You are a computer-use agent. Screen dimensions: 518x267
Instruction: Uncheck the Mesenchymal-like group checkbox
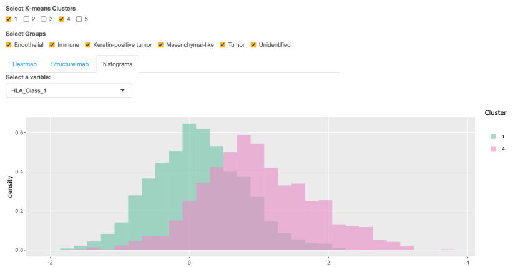pos(161,44)
